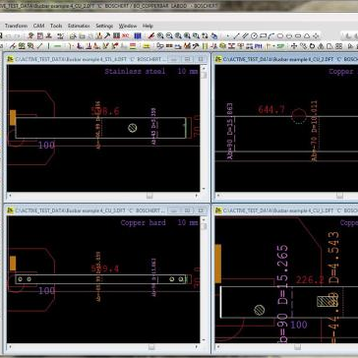Select the triangle drawing tool

[307, 36]
